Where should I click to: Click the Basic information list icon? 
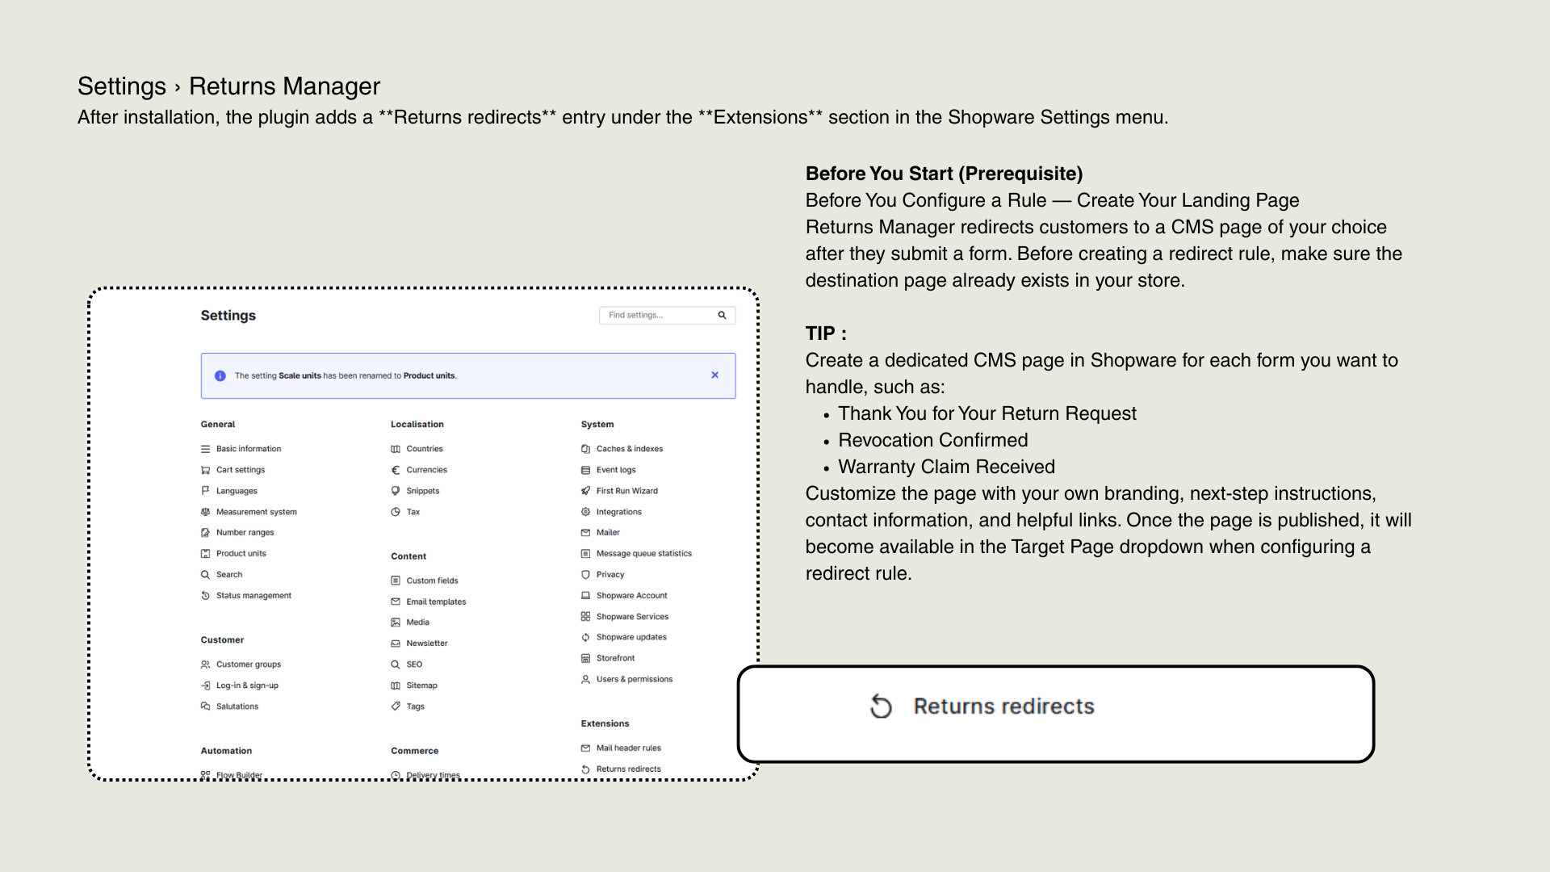coord(205,449)
